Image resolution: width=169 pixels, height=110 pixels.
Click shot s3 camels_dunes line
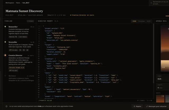coord(84,80)
